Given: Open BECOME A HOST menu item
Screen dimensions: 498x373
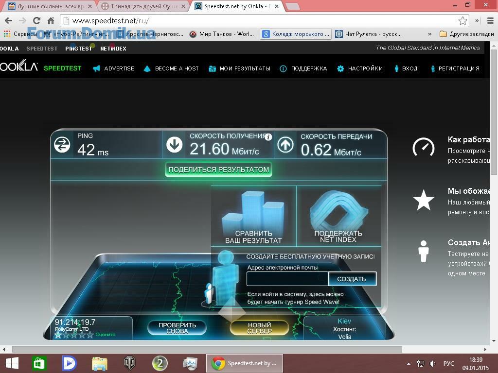Looking at the screenshot, I should pyautogui.click(x=171, y=68).
